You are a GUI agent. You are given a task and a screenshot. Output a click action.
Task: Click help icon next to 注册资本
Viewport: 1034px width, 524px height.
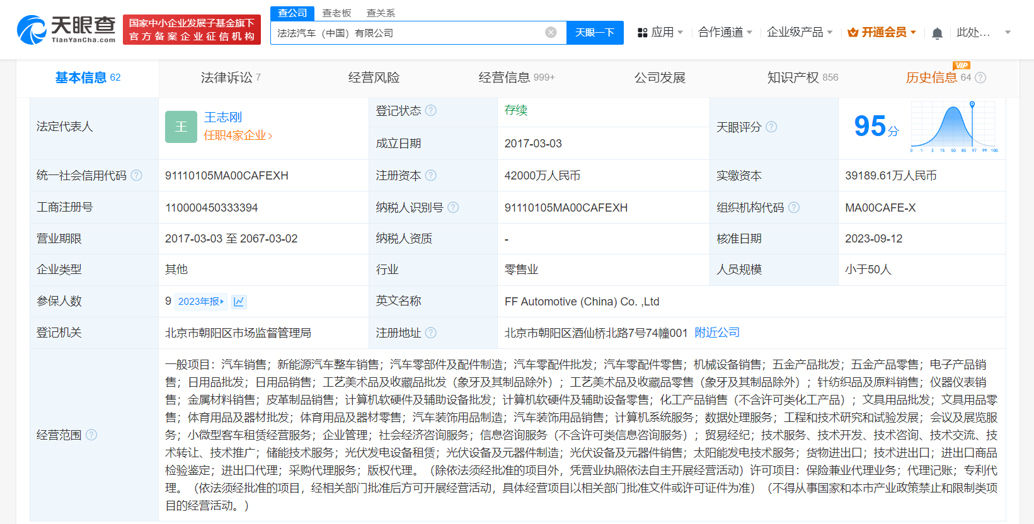(431, 176)
